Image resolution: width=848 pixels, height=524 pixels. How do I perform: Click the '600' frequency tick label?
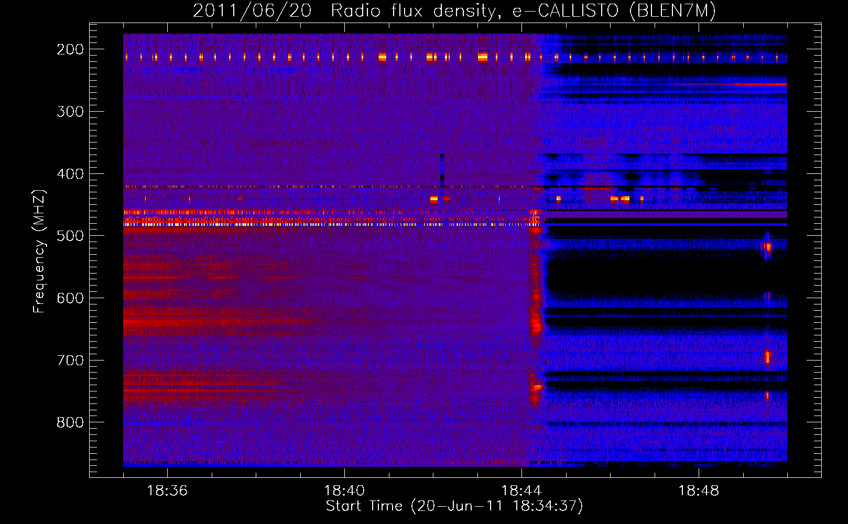(x=70, y=298)
